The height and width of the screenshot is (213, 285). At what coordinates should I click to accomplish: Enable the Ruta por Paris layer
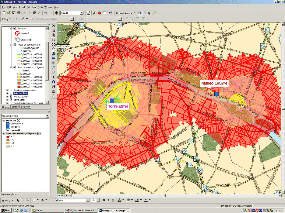[x=11, y=93]
